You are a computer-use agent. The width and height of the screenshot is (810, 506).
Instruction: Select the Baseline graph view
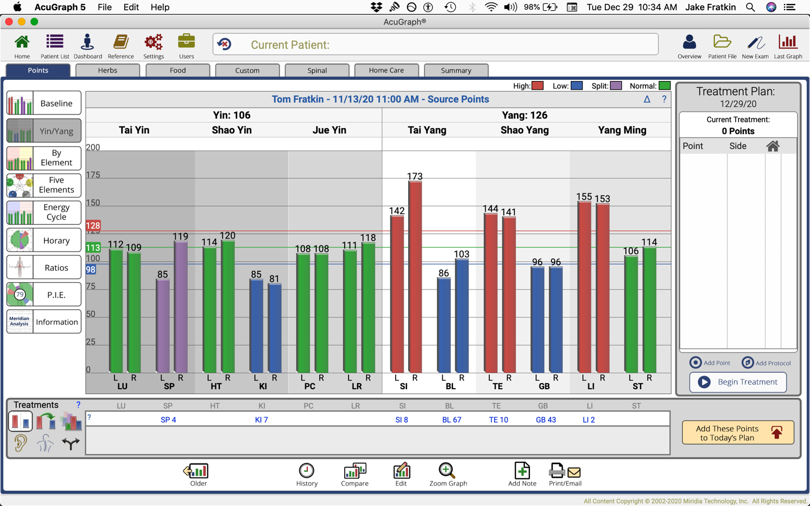[x=44, y=103]
